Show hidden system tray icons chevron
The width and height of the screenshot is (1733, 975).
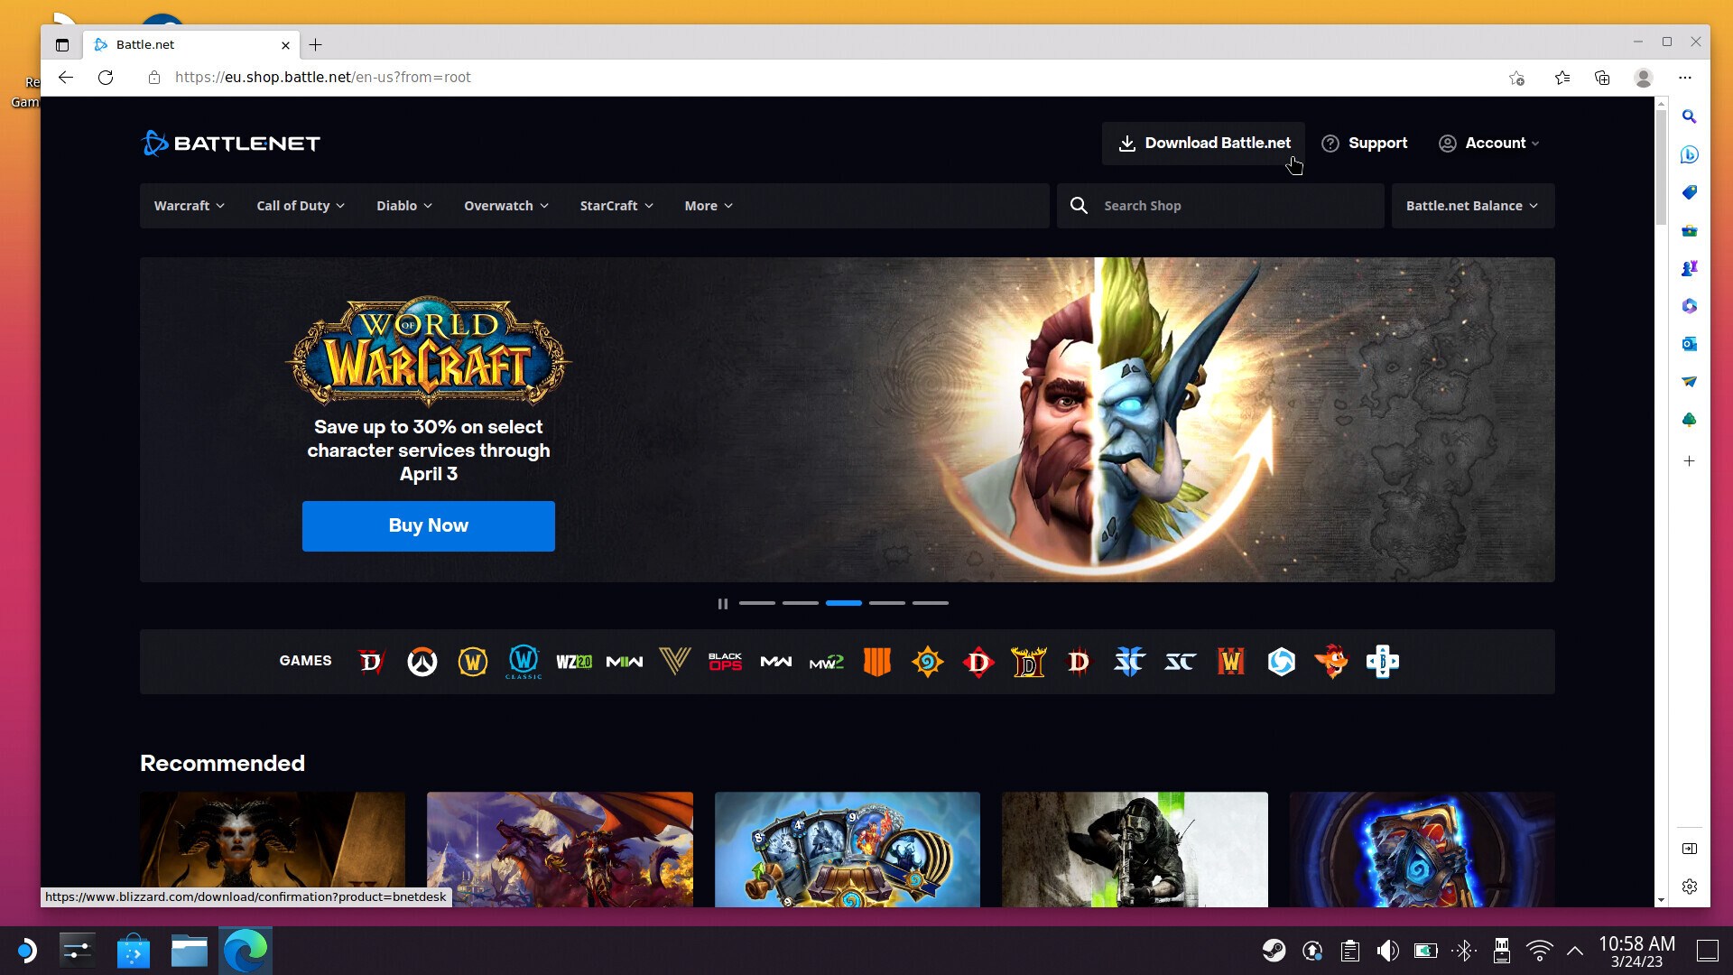(1575, 951)
